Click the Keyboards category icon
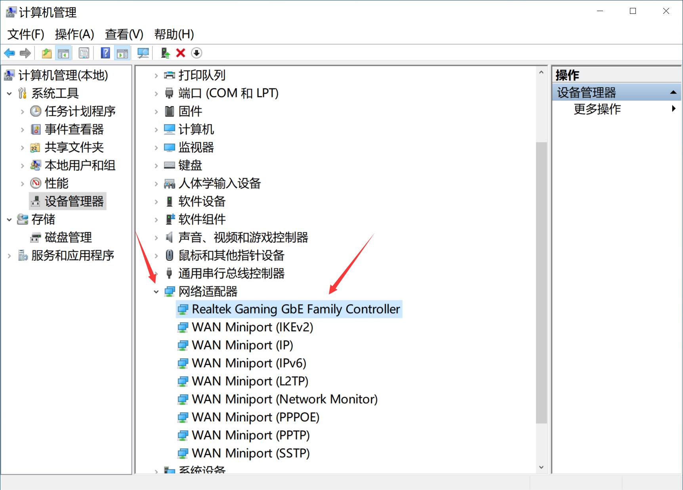Screen dimensions: 683x490 (170, 165)
